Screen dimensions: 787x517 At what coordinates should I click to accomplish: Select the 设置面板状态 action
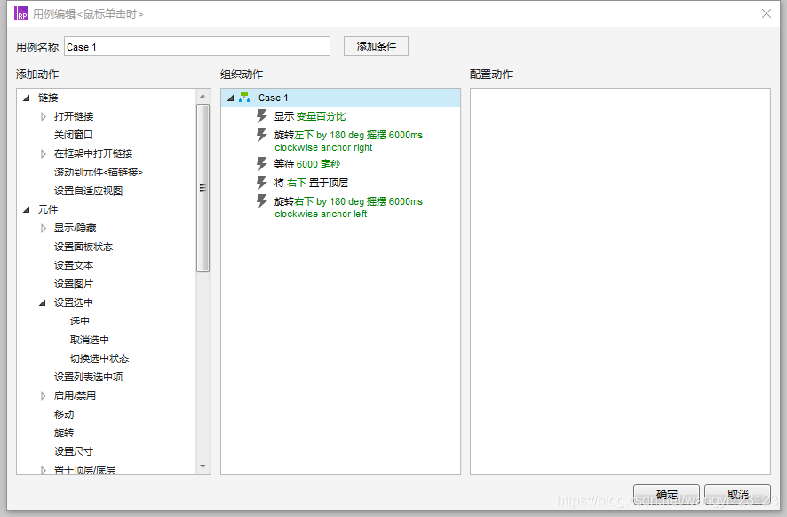pos(83,247)
